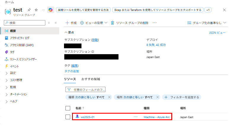Add test resource group to favorites star
Image resolution: width=229 pixels, height=127 pixels.
pos(36,10)
